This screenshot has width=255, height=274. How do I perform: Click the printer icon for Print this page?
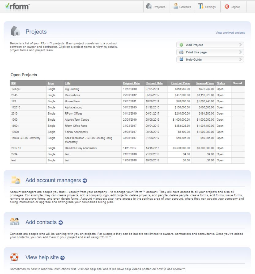[x=182, y=52]
